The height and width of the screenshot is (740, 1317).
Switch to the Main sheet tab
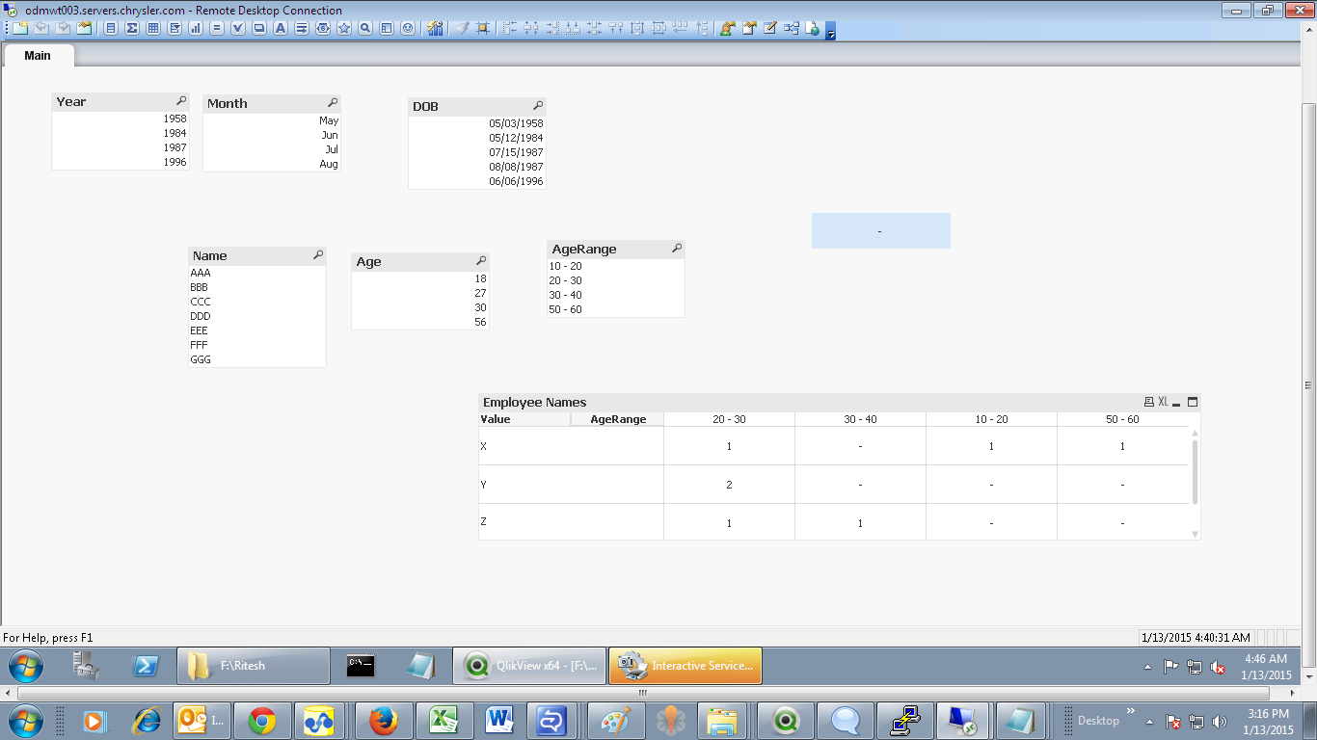[38, 56]
